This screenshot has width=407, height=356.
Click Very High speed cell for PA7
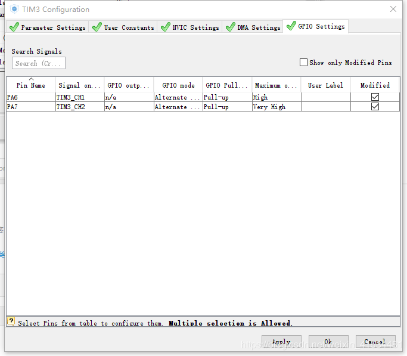pos(276,107)
